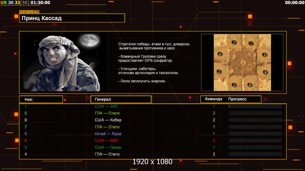Select start position marker 7 on minimap
This screenshot has height=171, width=305.
pyautogui.click(x=234, y=42)
